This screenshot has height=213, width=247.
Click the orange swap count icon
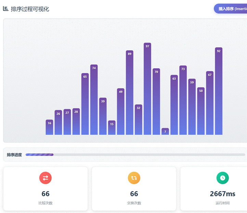pyautogui.click(x=134, y=178)
